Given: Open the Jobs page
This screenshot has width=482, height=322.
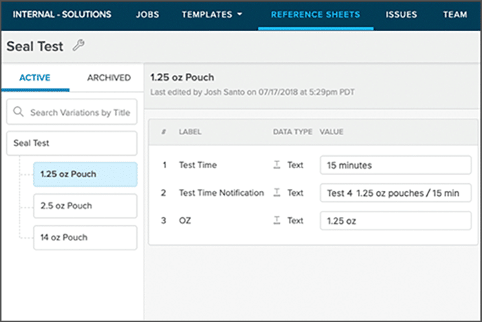Looking at the screenshot, I should [x=147, y=14].
